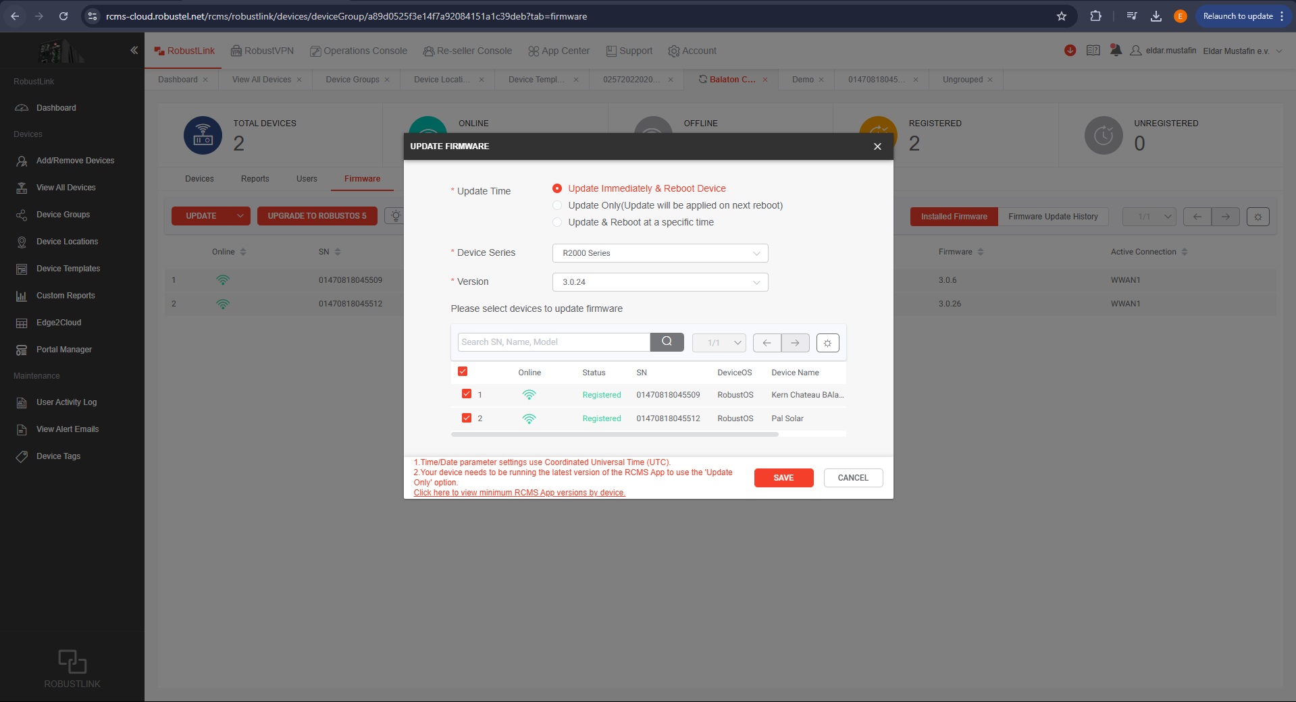This screenshot has height=702, width=1296.
Task: Open the App Center menu
Action: point(559,51)
